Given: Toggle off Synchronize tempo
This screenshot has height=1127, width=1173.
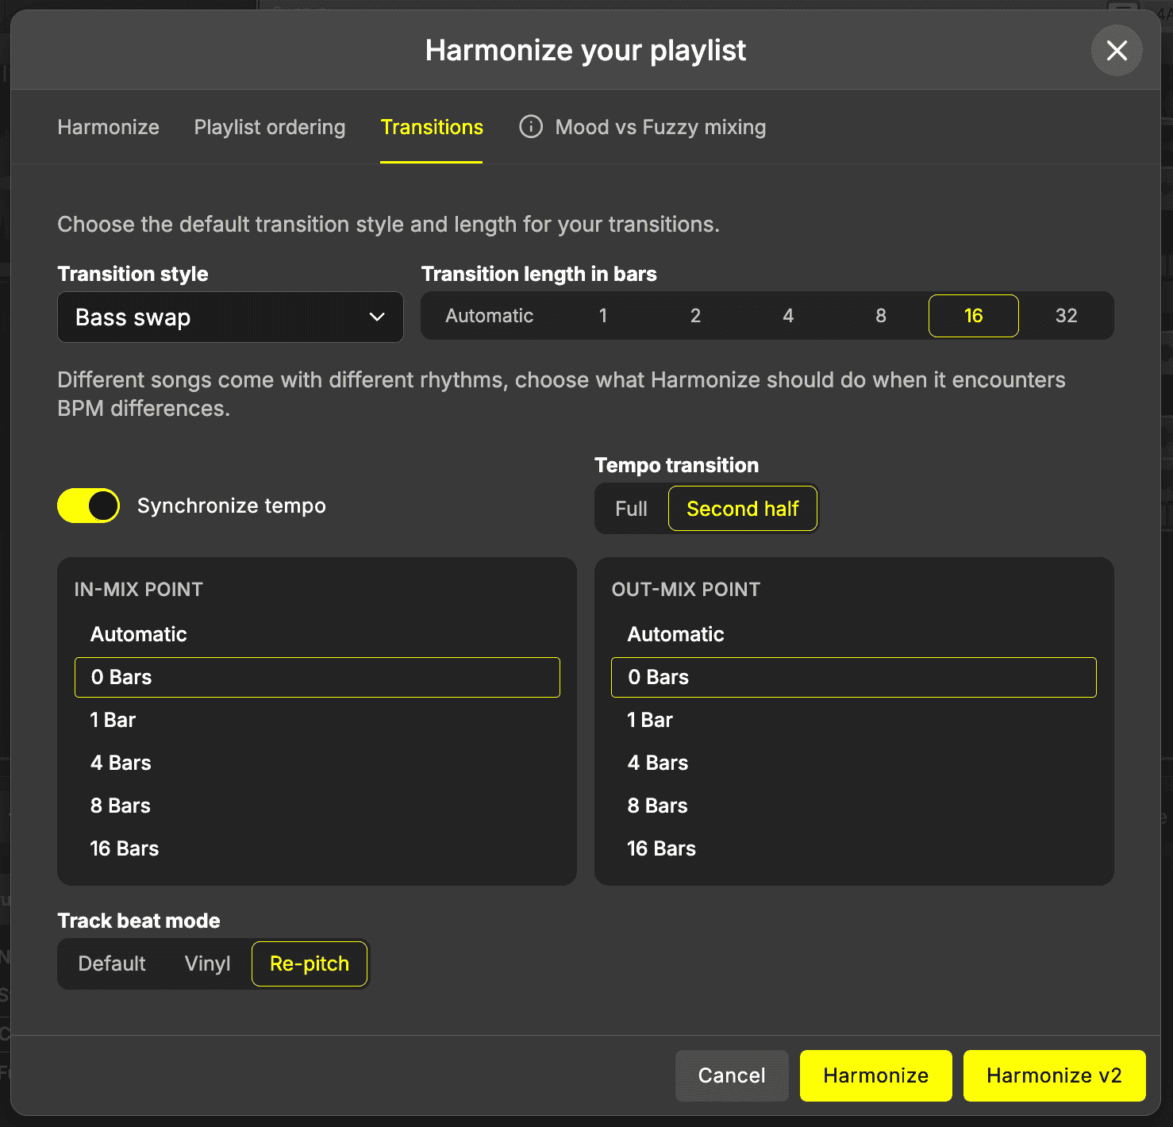Looking at the screenshot, I should [88, 505].
